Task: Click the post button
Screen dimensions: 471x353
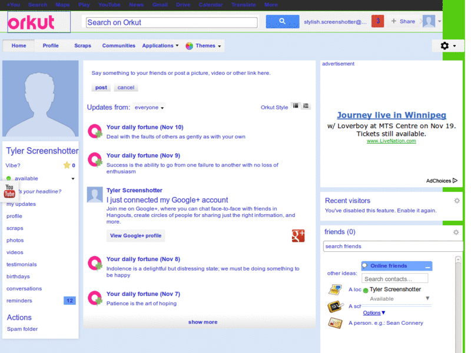Action: 101,88
